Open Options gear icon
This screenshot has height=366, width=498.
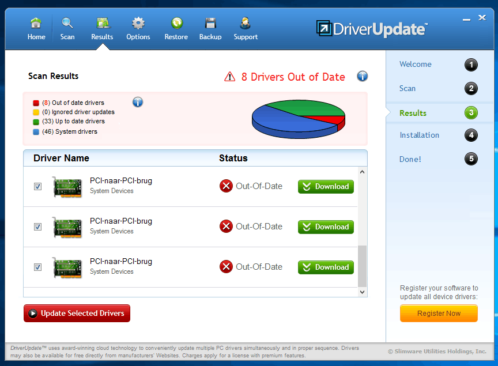(x=138, y=23)
